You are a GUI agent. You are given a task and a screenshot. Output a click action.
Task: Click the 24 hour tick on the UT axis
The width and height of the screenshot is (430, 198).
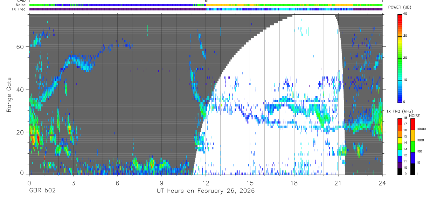pyautogui.click(x=382, y=182)
